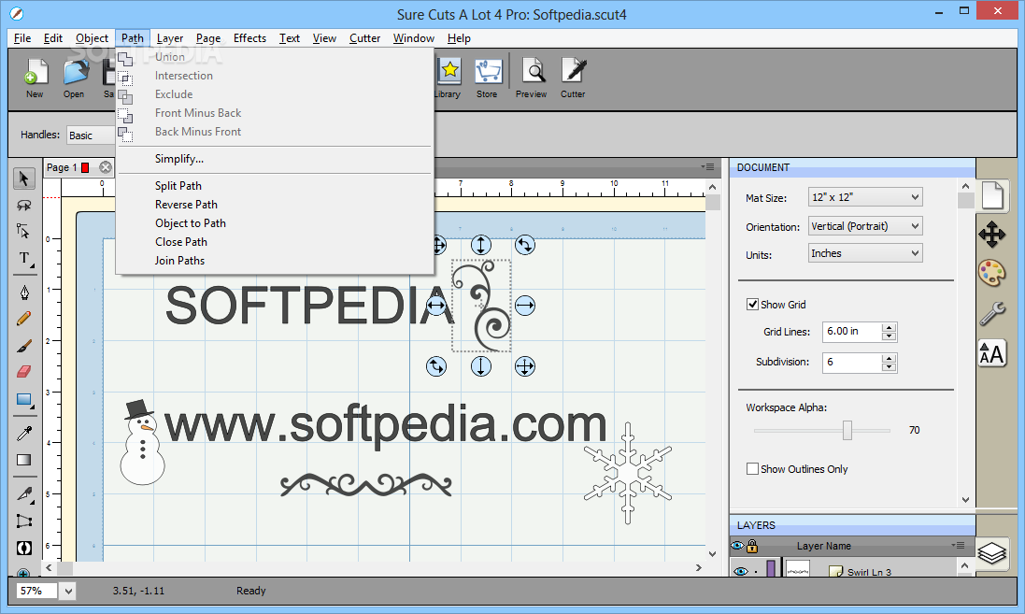Click the Preview toolbar icon
This screenshot has width=1025, height=614.
point(532,78)
